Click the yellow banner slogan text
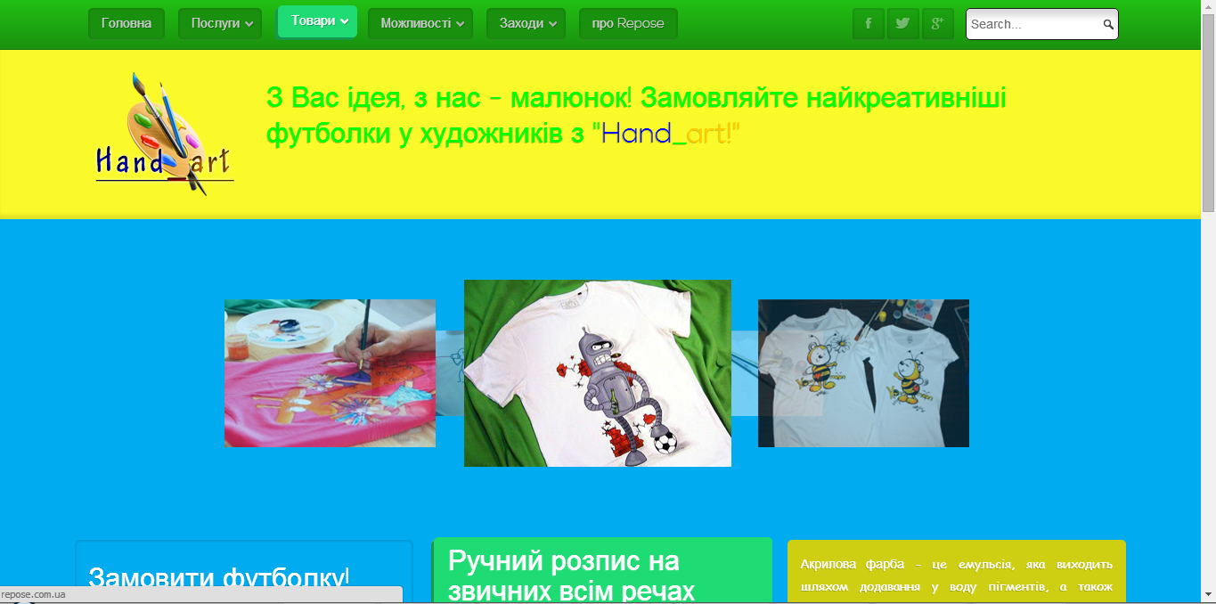1216x604 pixels. [636, 115]
